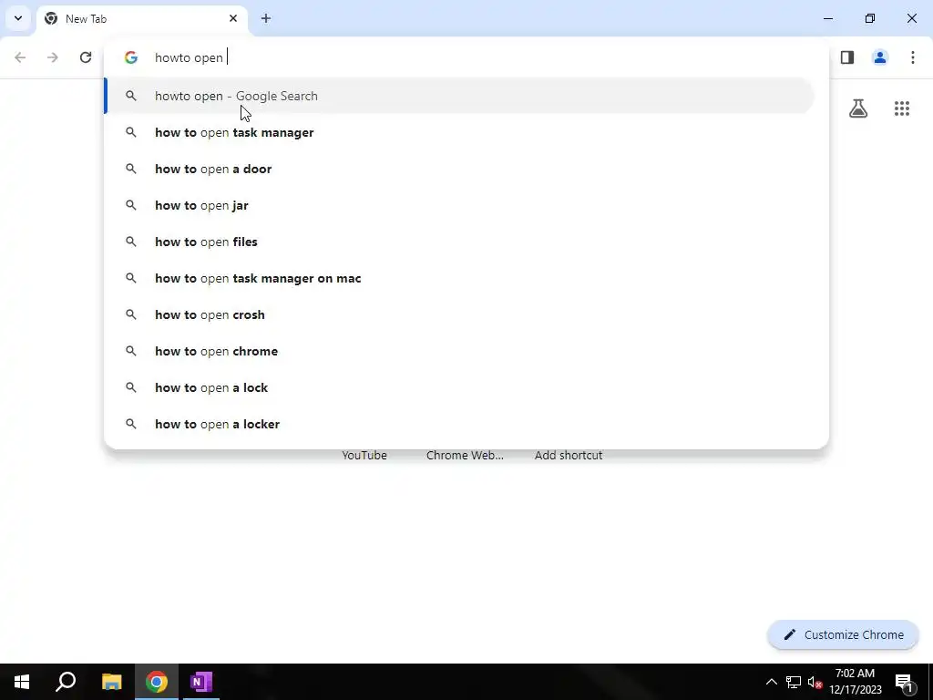Open the YouTube shortcut

[x=364, y=456]
